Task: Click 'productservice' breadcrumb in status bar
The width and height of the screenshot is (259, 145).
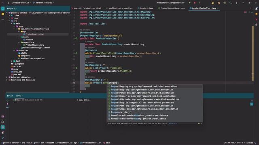Action: tap(64, 143)
